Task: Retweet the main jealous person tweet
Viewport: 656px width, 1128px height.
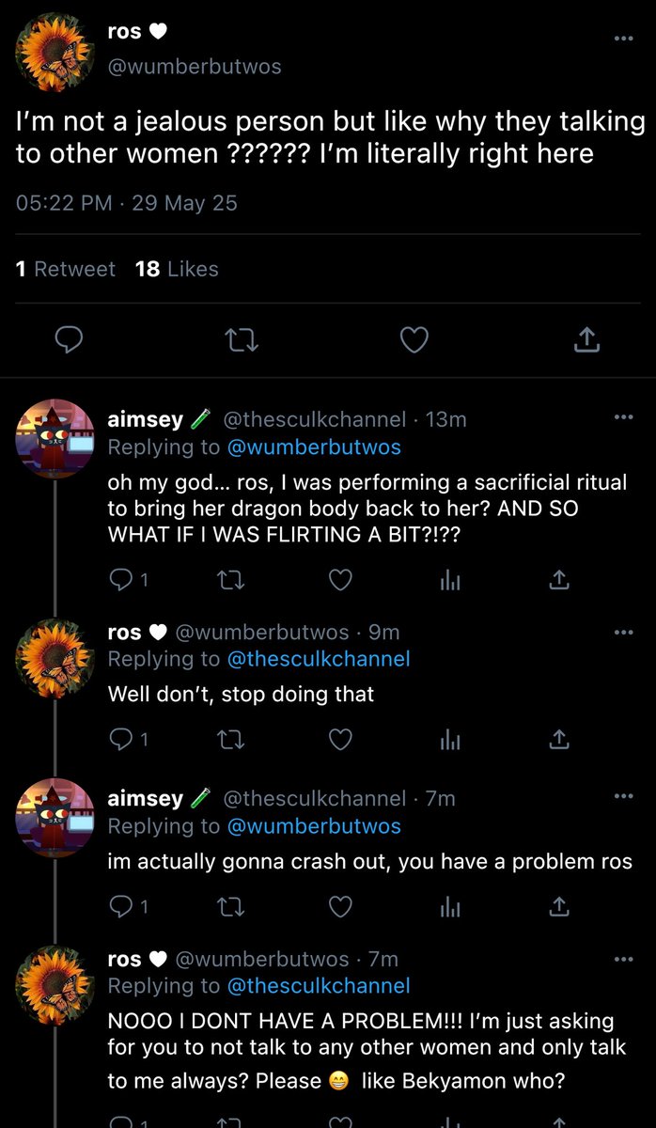Action: (242, 339)
